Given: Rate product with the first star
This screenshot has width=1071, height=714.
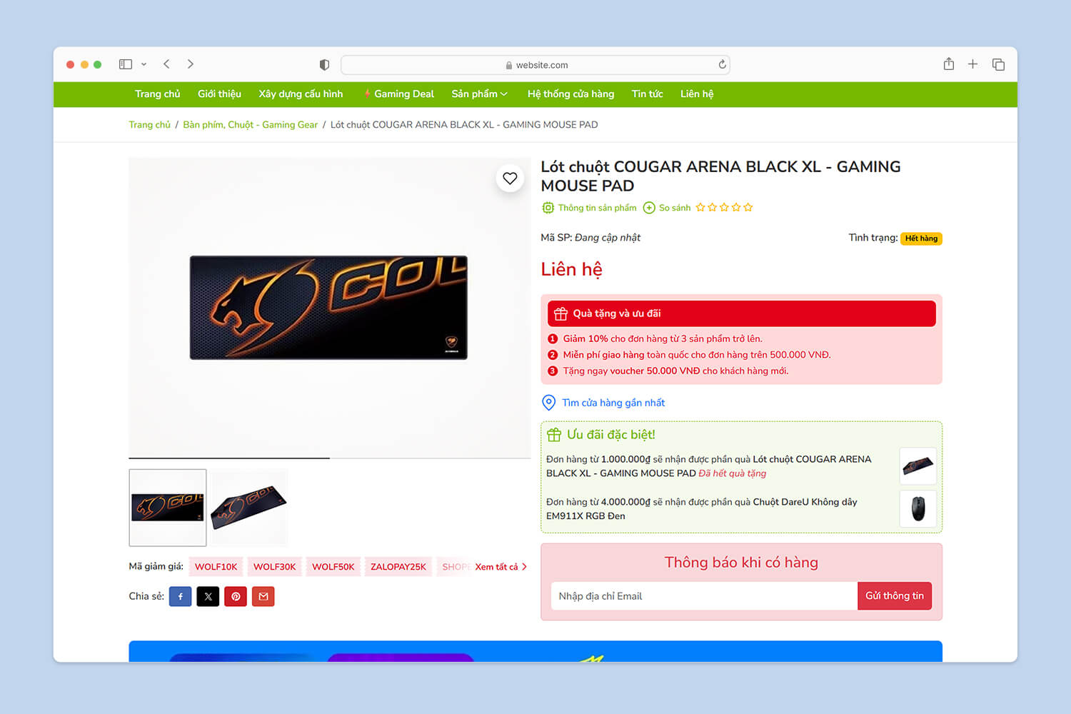Looking at the screenshot, I should tap(700, 207).
